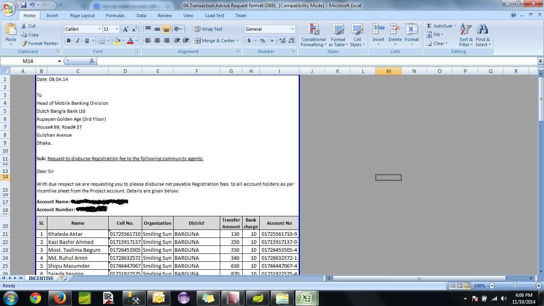Screen dimensions: 544x306
Task: Apply cell borders
Action: [x=102, y=41]
